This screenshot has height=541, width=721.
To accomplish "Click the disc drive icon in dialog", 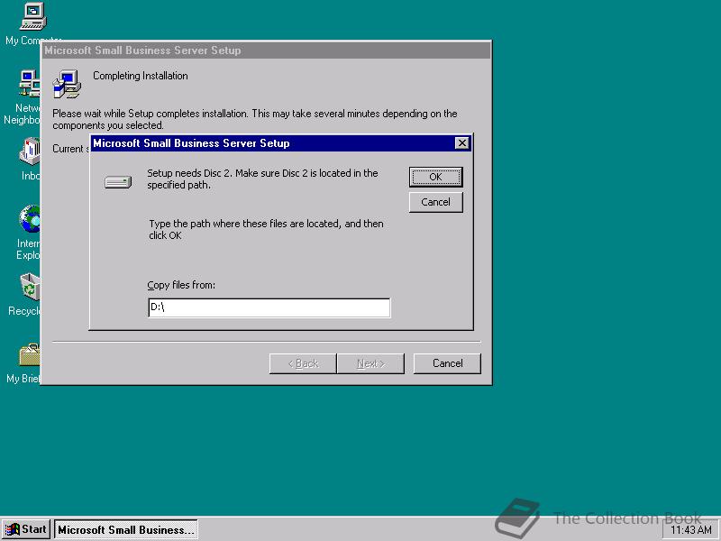I will pos(118,182).
